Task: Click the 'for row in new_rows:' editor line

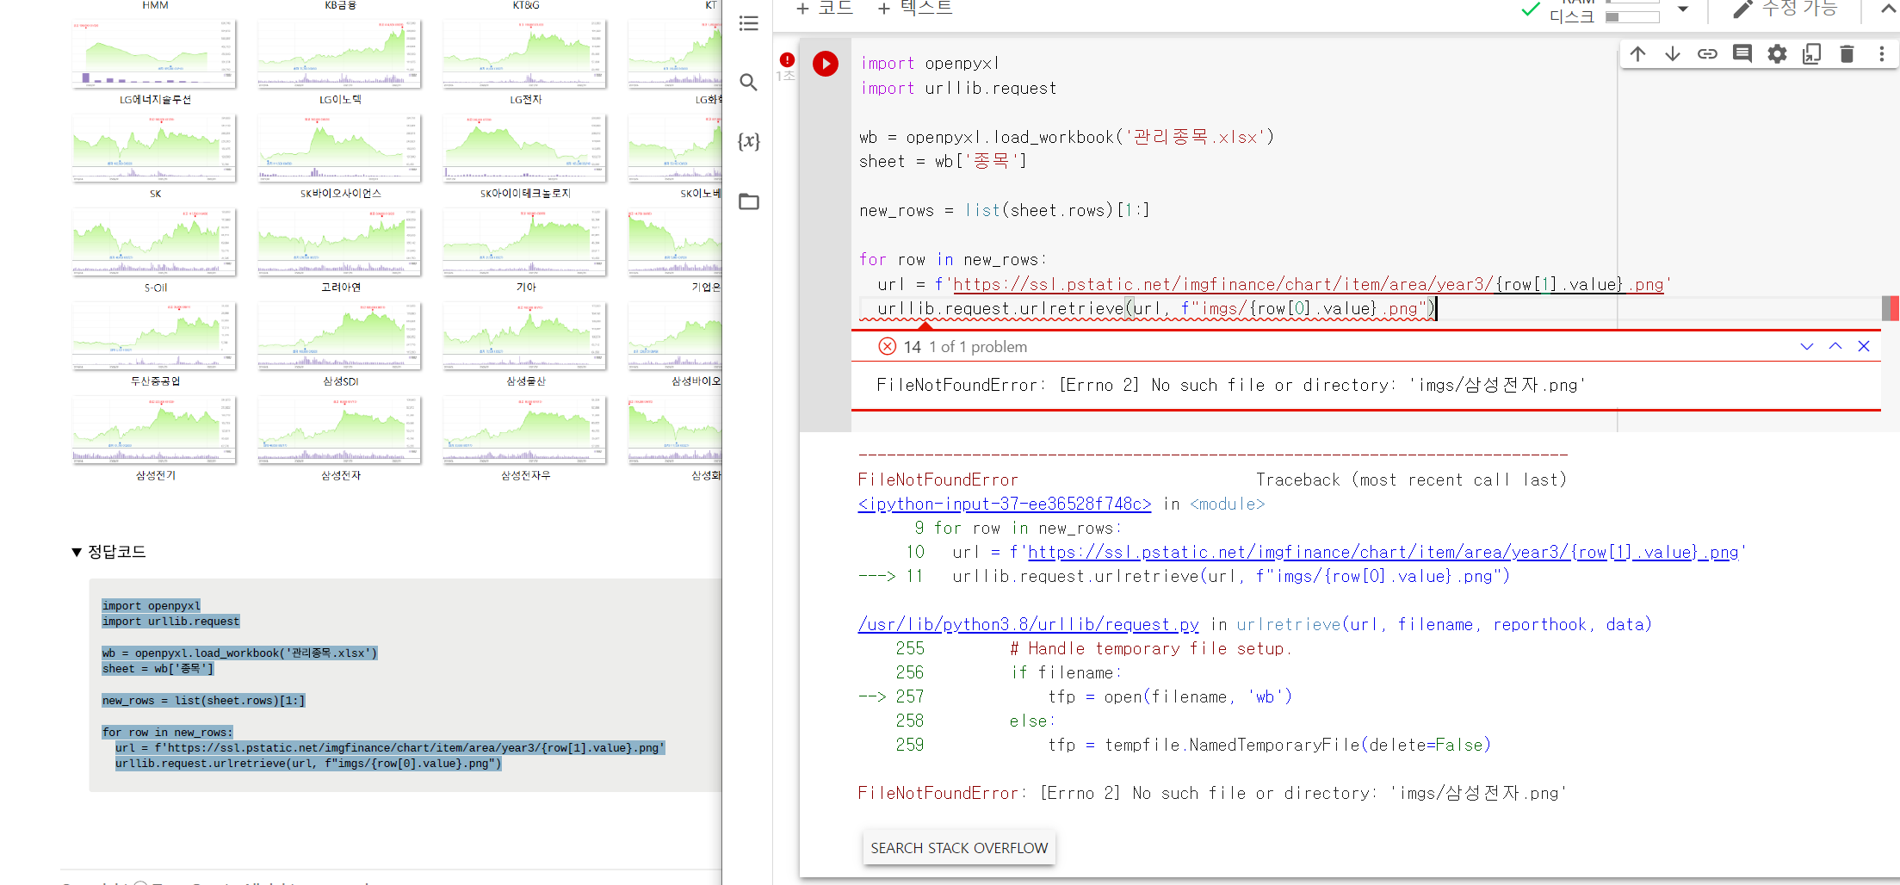Action: (x=953, y=260)
